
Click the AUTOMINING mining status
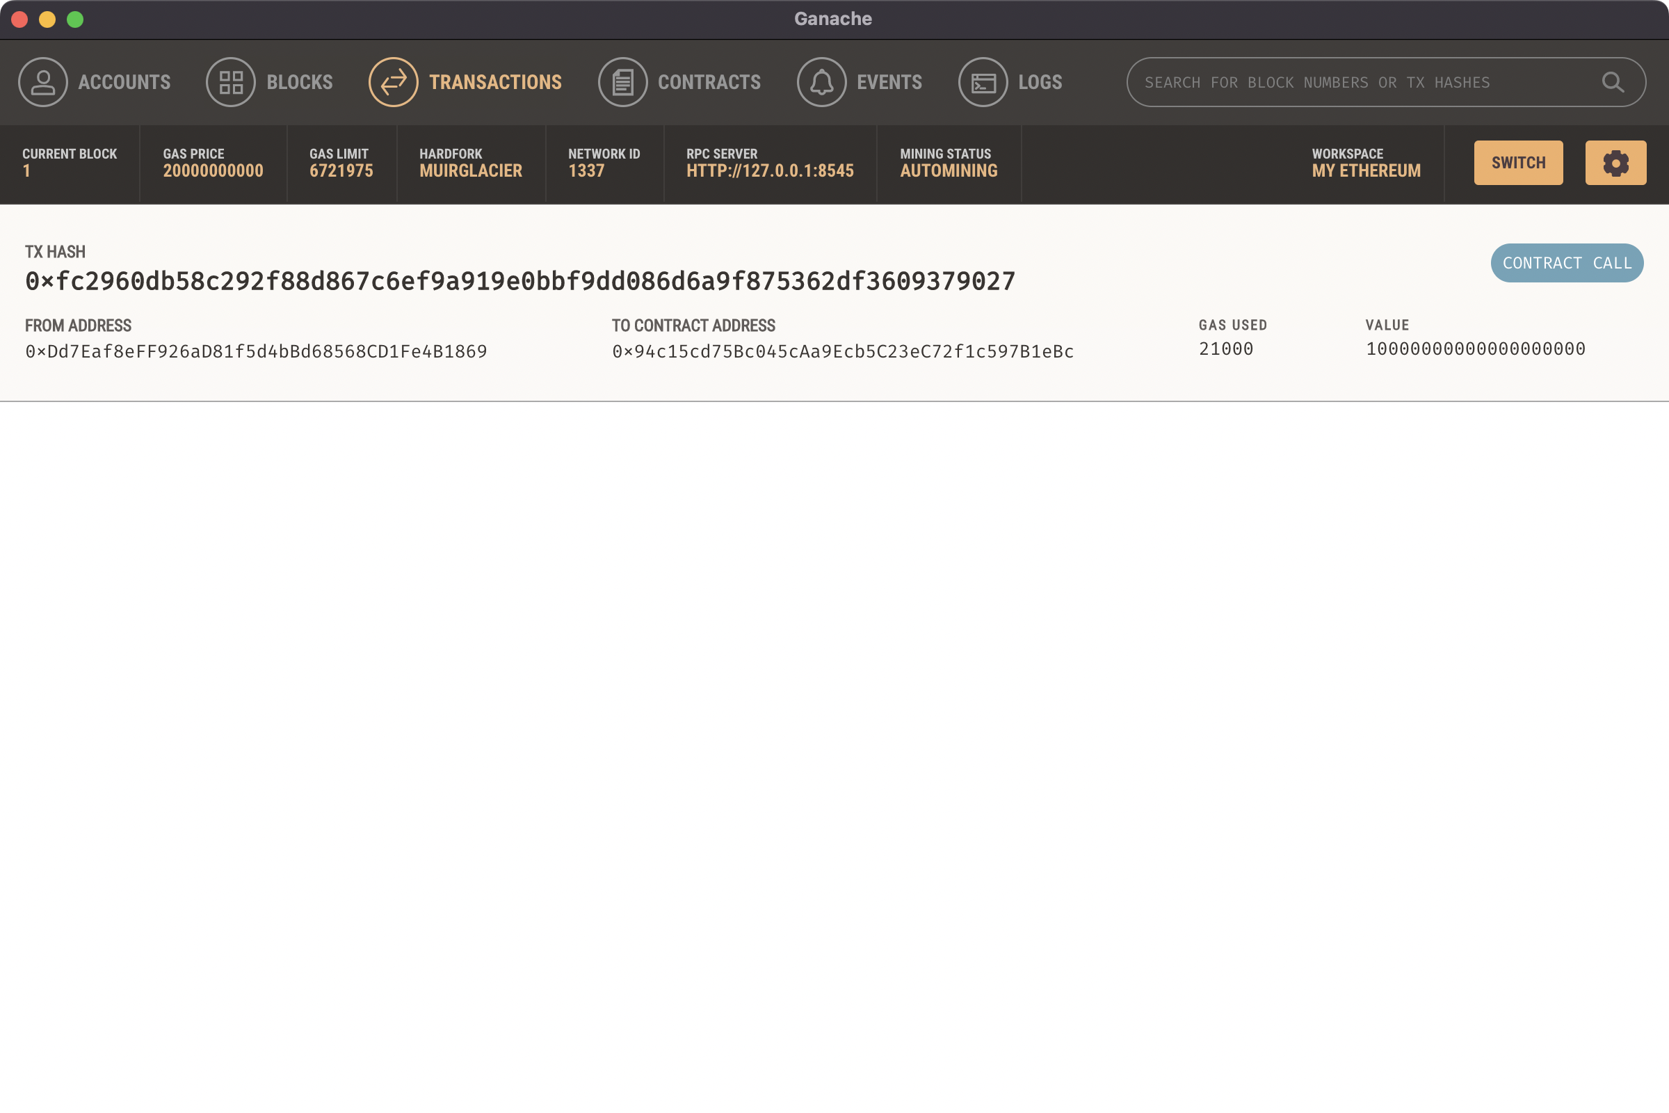(x=949, y=171)
